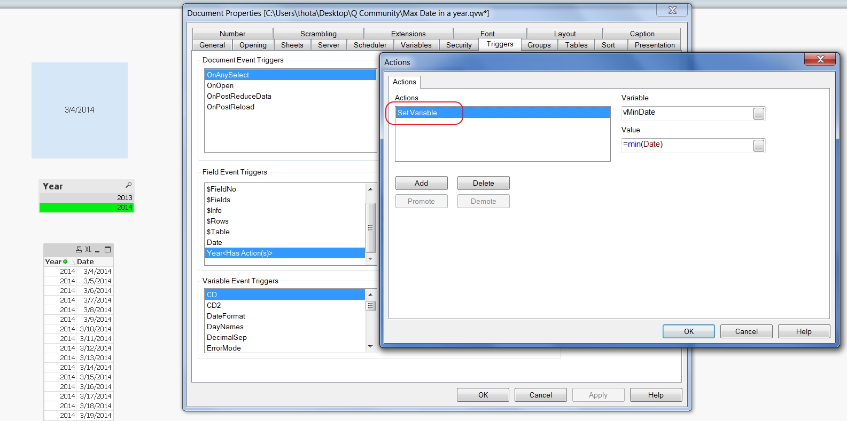Select $Table in Field Event Triggers
The width and height of the screenshot is (847, 421).
tap(285, 232)
